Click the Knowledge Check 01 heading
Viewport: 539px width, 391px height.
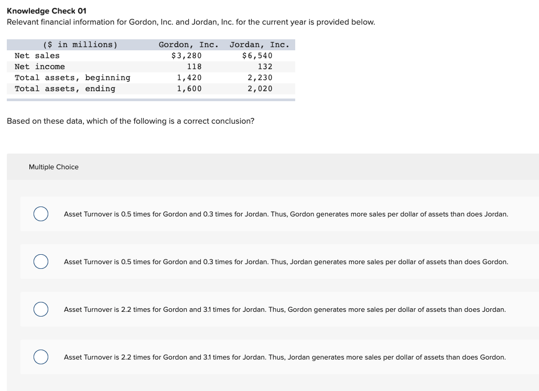47,10
